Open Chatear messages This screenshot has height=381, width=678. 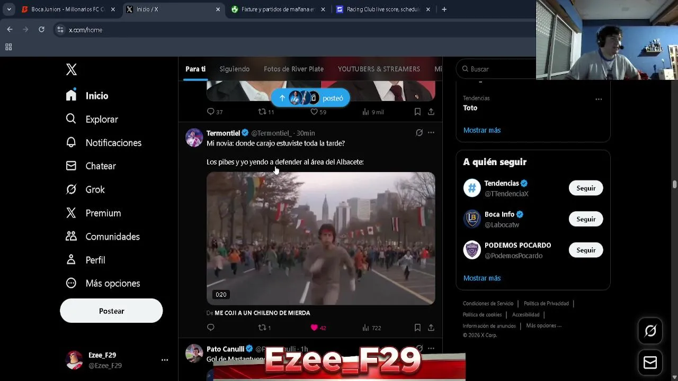click(91, 166)
